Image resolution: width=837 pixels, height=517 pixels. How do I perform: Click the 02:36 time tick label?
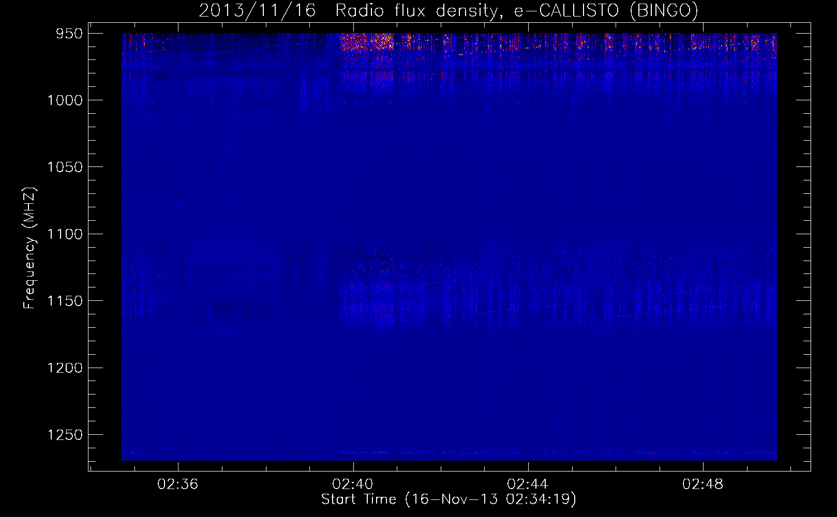tap(178, 484)
